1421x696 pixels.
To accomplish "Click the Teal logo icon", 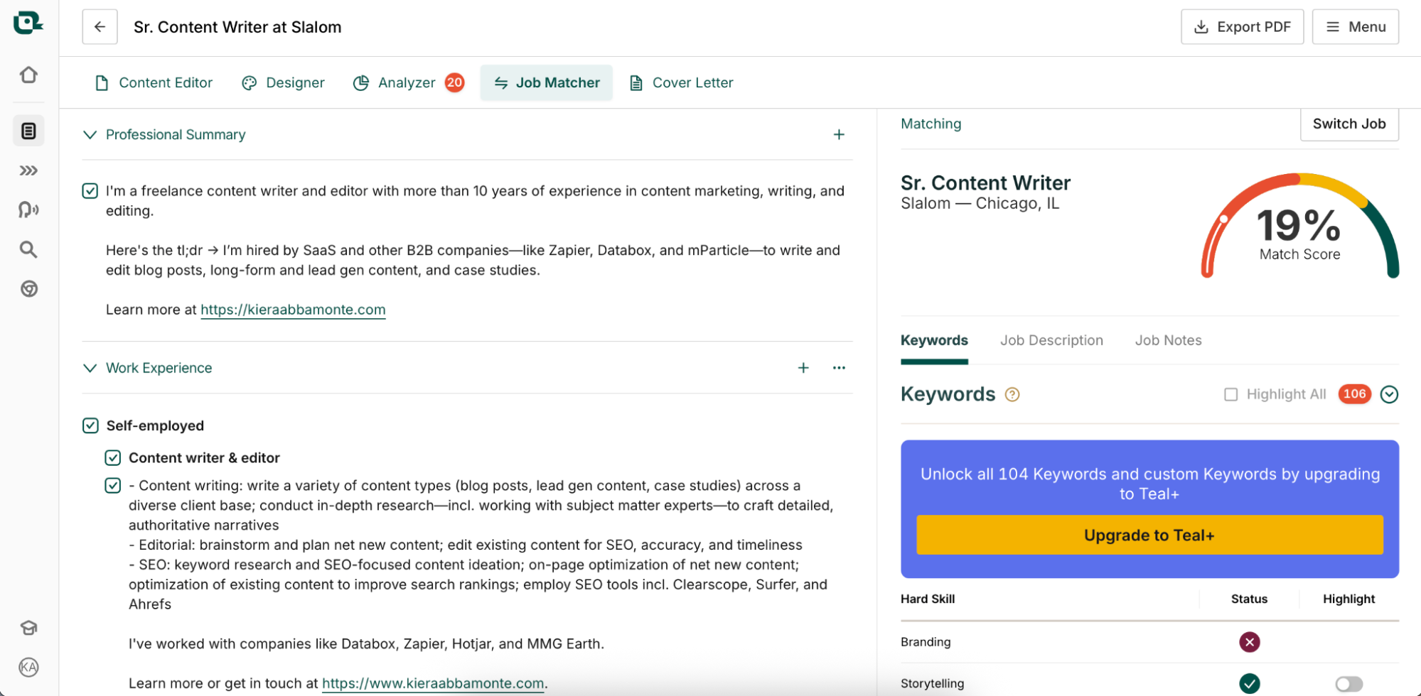I will (28, 23).
